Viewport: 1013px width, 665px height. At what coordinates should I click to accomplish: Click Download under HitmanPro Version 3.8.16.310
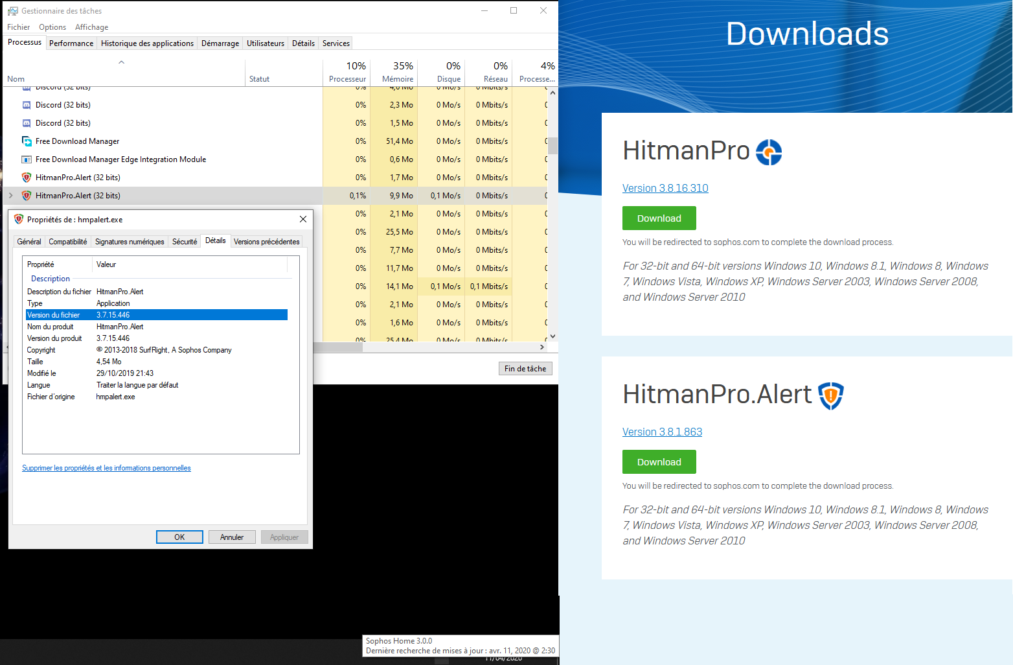pyautogui.click(x=659, y=218)
